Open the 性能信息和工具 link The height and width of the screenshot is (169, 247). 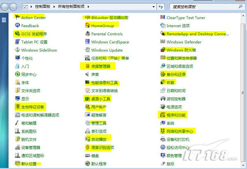pos(105,82)
